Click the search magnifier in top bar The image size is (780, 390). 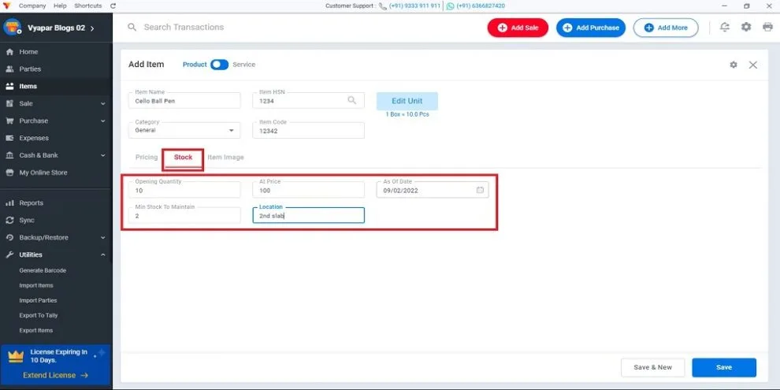[132, 28]
